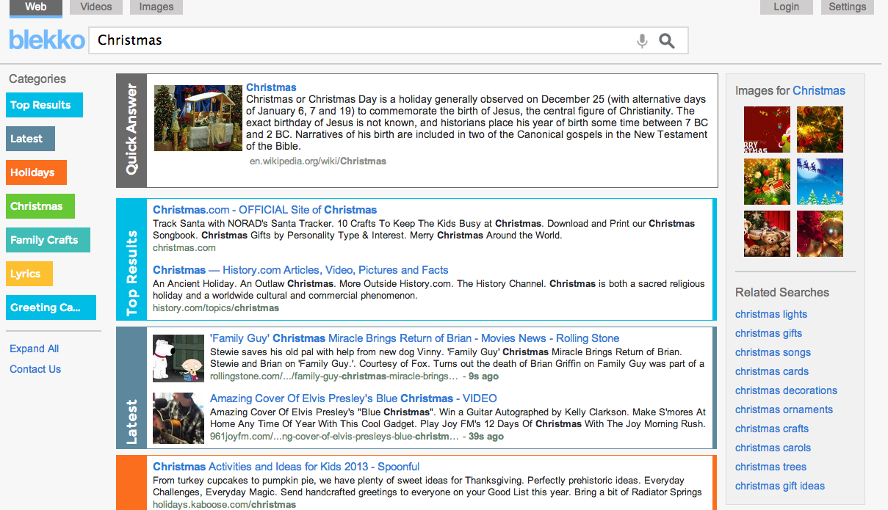This screenshot has width=888, height=510.
Task: Click the Christmas link in Images for heading
Action: [x=819, y=91]
